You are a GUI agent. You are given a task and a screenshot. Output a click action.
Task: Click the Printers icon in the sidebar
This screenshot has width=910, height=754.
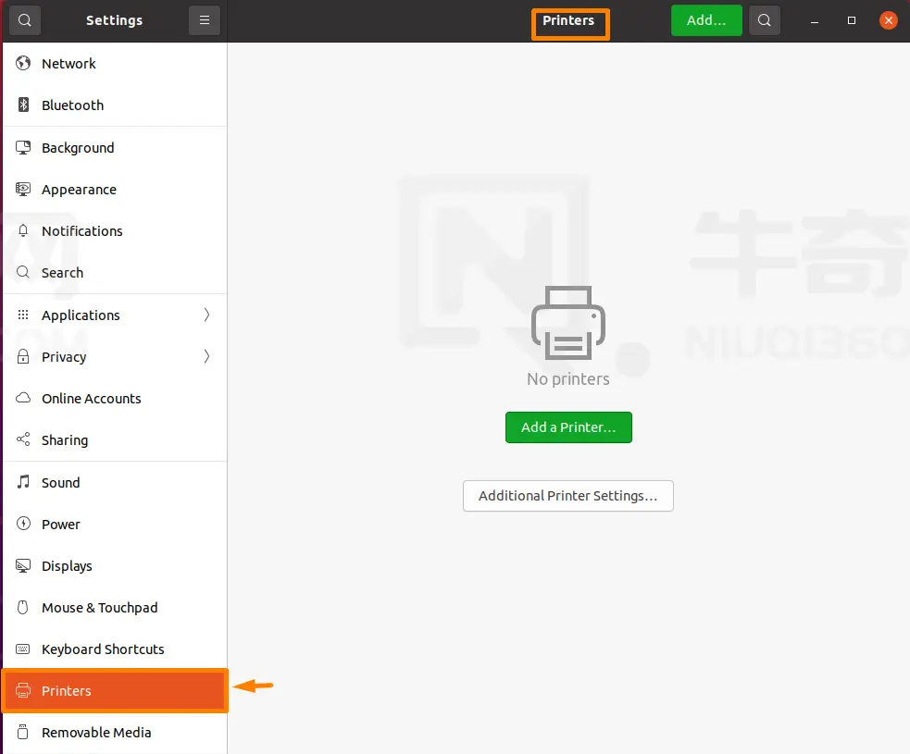23,691
